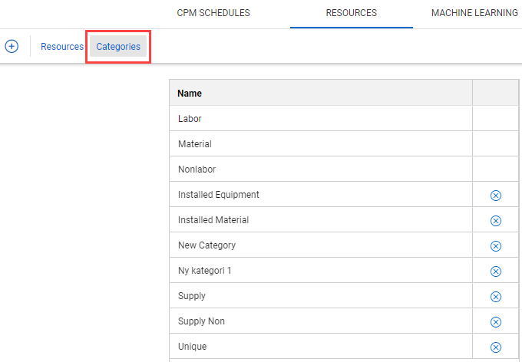The width and height of the screenshot is (522, 362).
Task: Remove the Unique category
Action: click(x=495, y=347)
